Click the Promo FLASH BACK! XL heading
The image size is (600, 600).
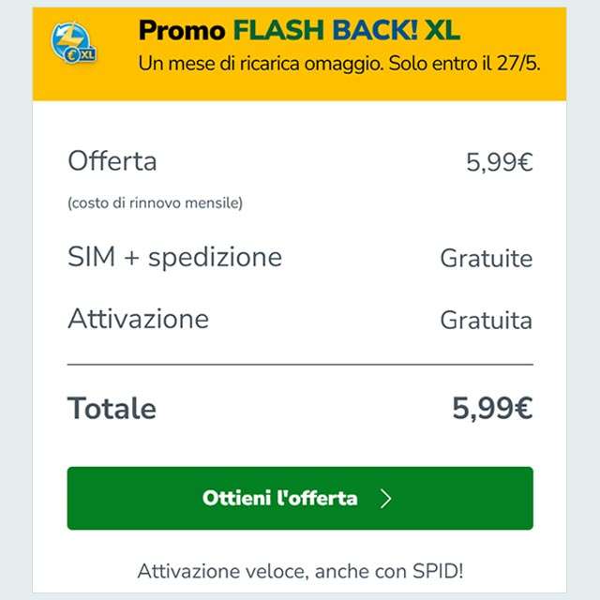(299, 31)
